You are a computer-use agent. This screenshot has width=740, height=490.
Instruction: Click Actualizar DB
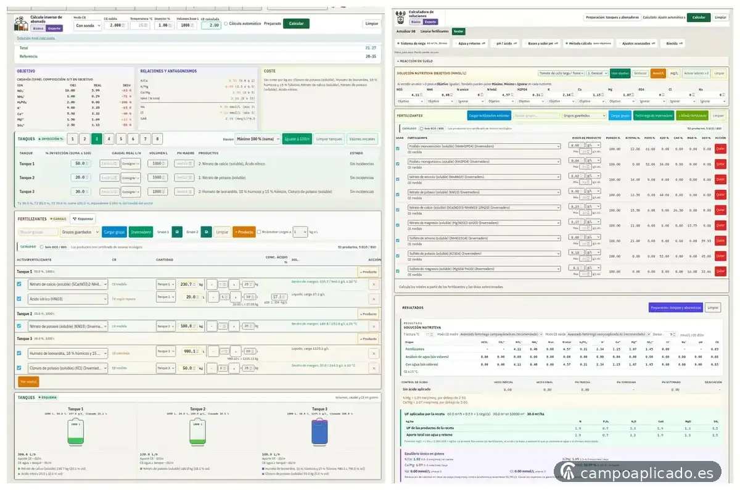click(x=406, y=31)
